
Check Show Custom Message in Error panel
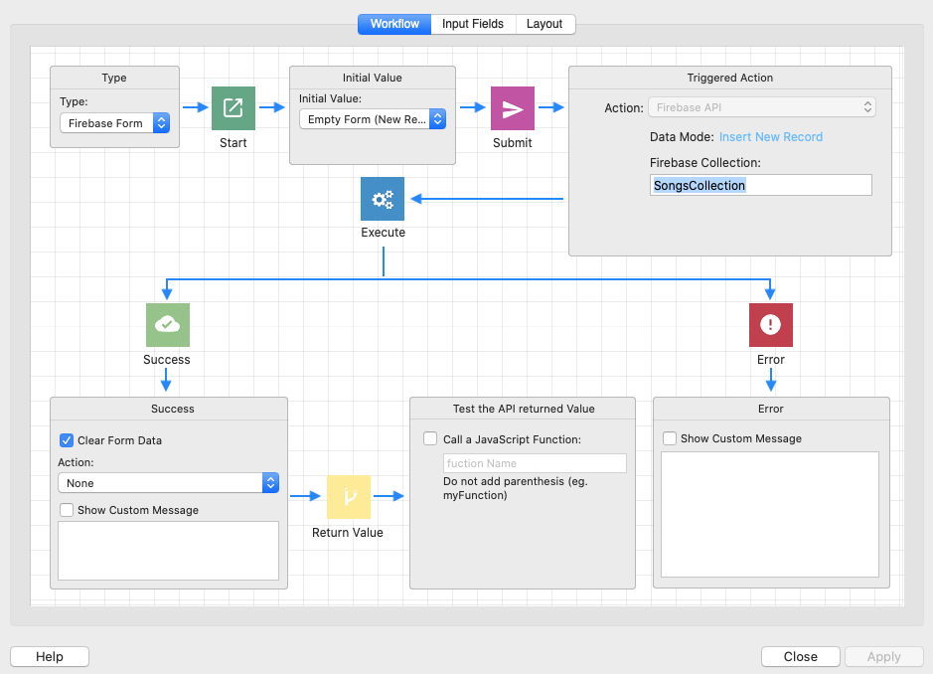tap(670, 438)
